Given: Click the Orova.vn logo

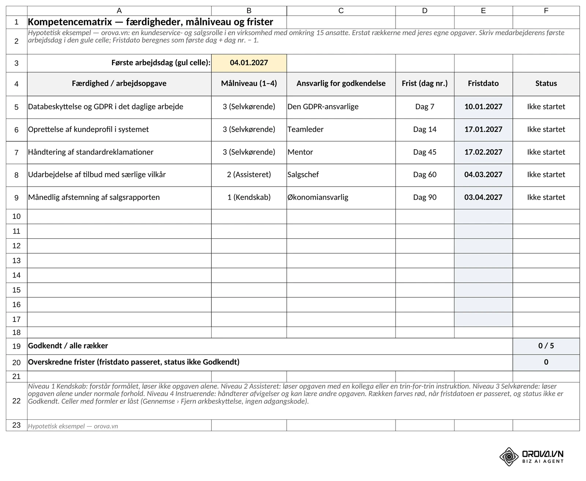Looking at the screenshot, I should pos(531,457).
